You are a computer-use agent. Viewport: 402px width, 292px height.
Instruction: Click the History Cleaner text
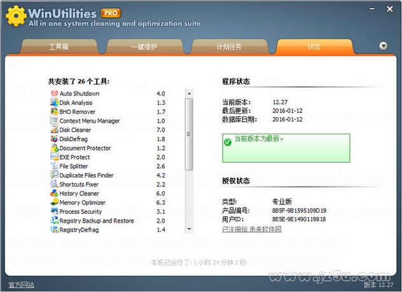(x=80, y=193)
